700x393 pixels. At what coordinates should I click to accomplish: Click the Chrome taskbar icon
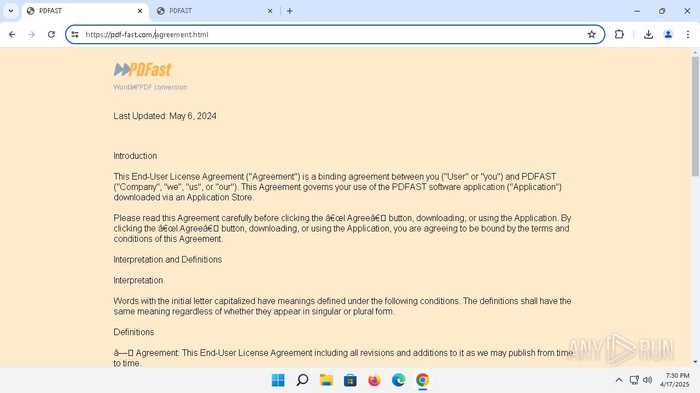pyautogui.click(x=422, y=380)
